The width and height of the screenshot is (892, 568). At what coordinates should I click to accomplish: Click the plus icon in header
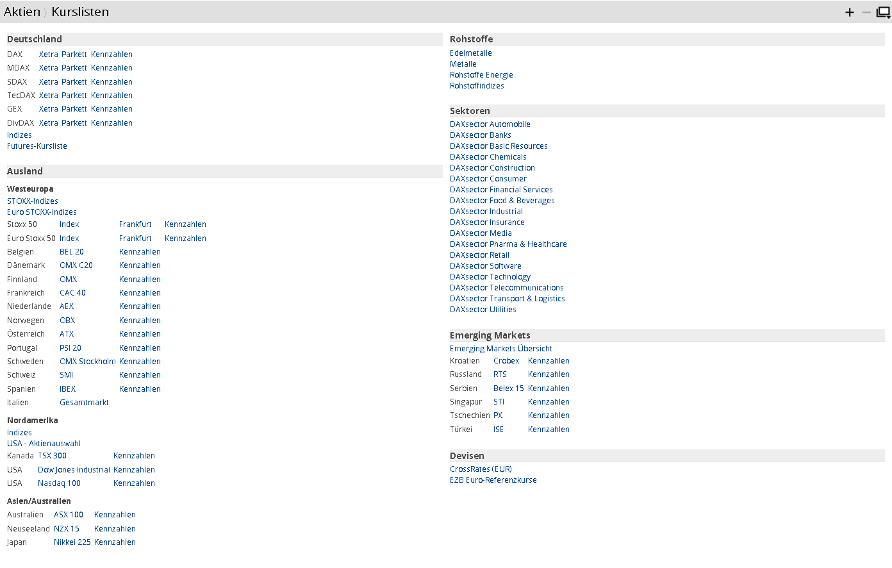click(850, 12)
